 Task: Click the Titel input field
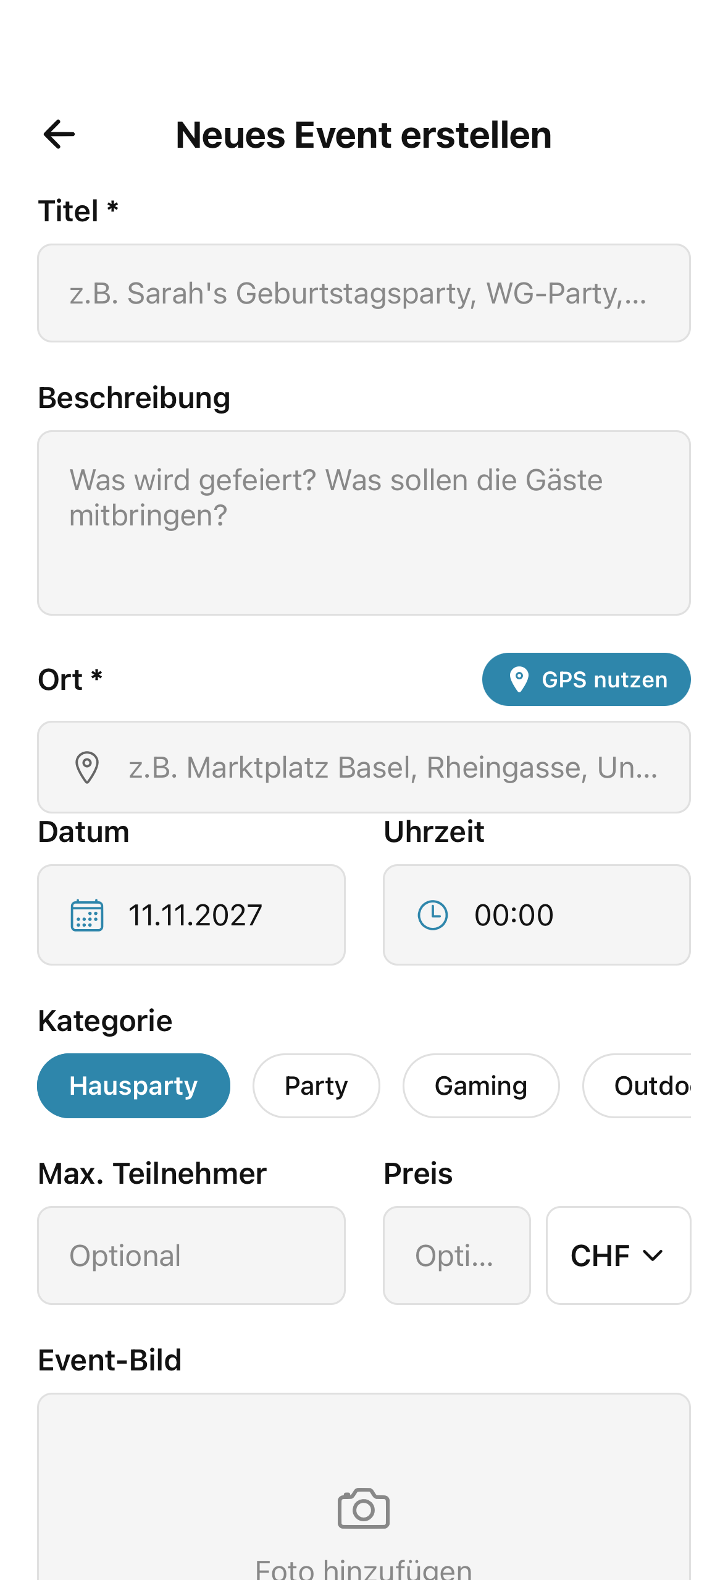(x=364, y=294)
